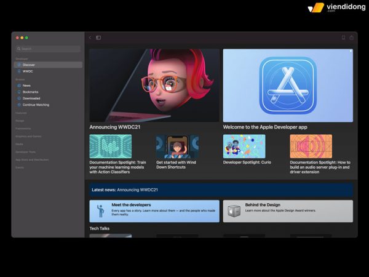Toggle the sidebar with toolbar icon
Screen dimensions: 369x277
tap(98, 38)
